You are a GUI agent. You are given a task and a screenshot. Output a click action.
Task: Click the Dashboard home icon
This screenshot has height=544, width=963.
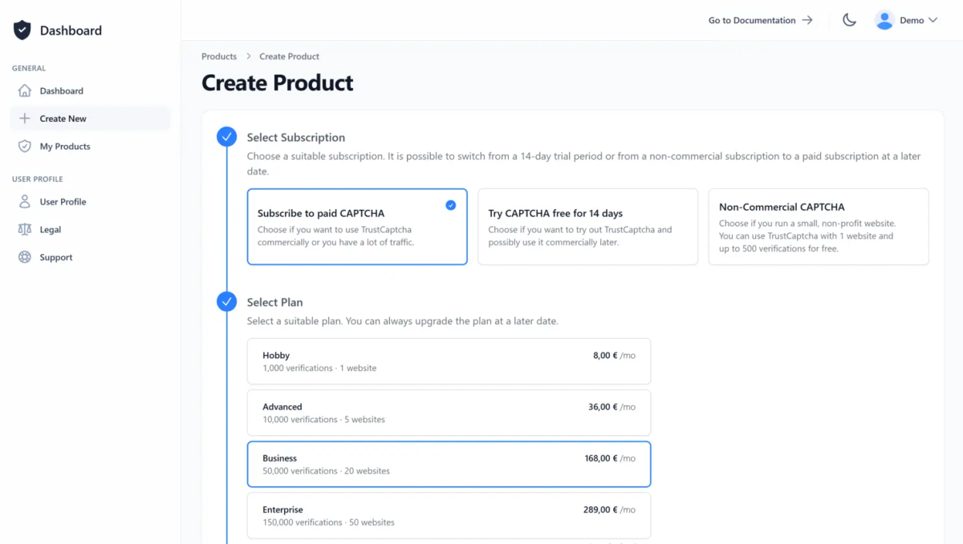tap(25, 91)
